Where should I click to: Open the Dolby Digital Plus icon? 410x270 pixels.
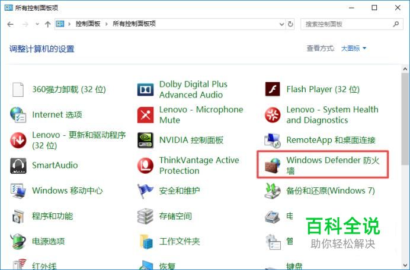coord(145,90)
